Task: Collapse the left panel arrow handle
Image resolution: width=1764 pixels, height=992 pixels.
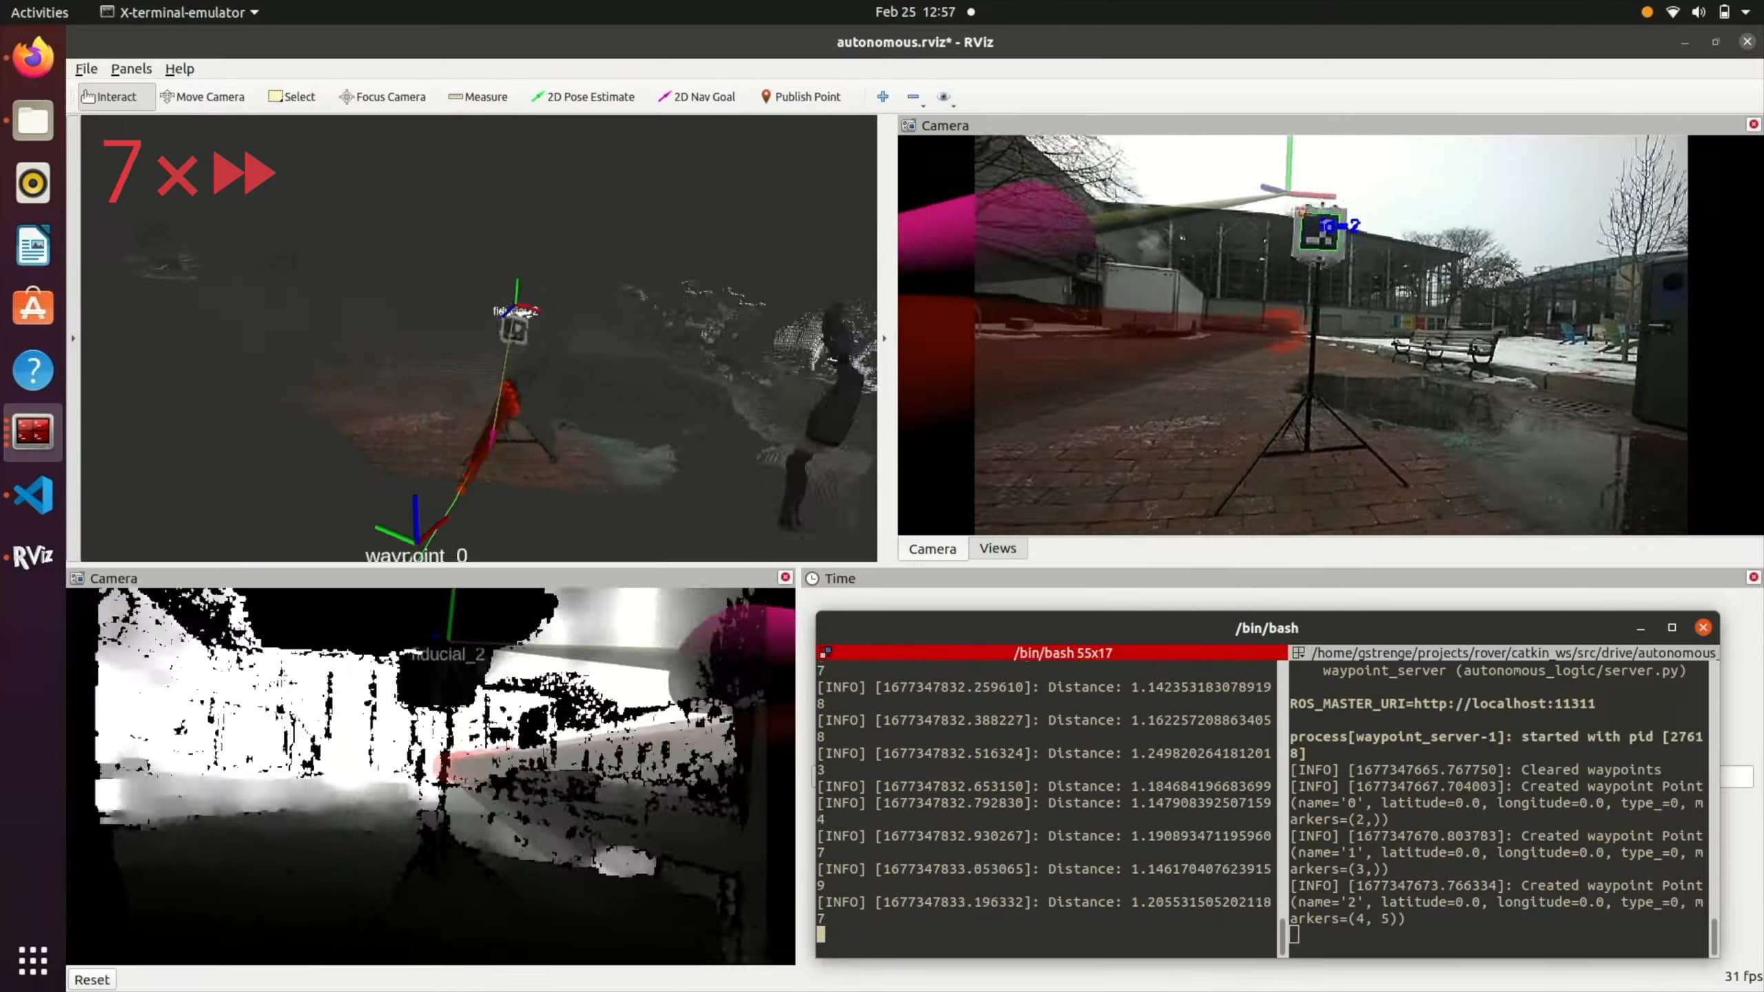Action: point(73,338)
